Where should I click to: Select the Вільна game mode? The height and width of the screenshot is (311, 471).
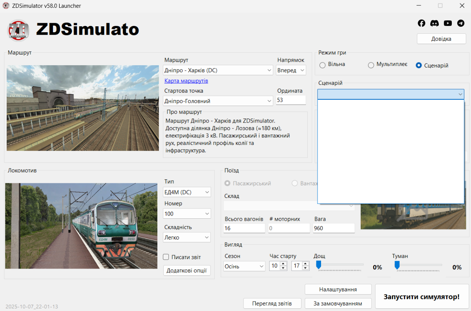point(323,65)
